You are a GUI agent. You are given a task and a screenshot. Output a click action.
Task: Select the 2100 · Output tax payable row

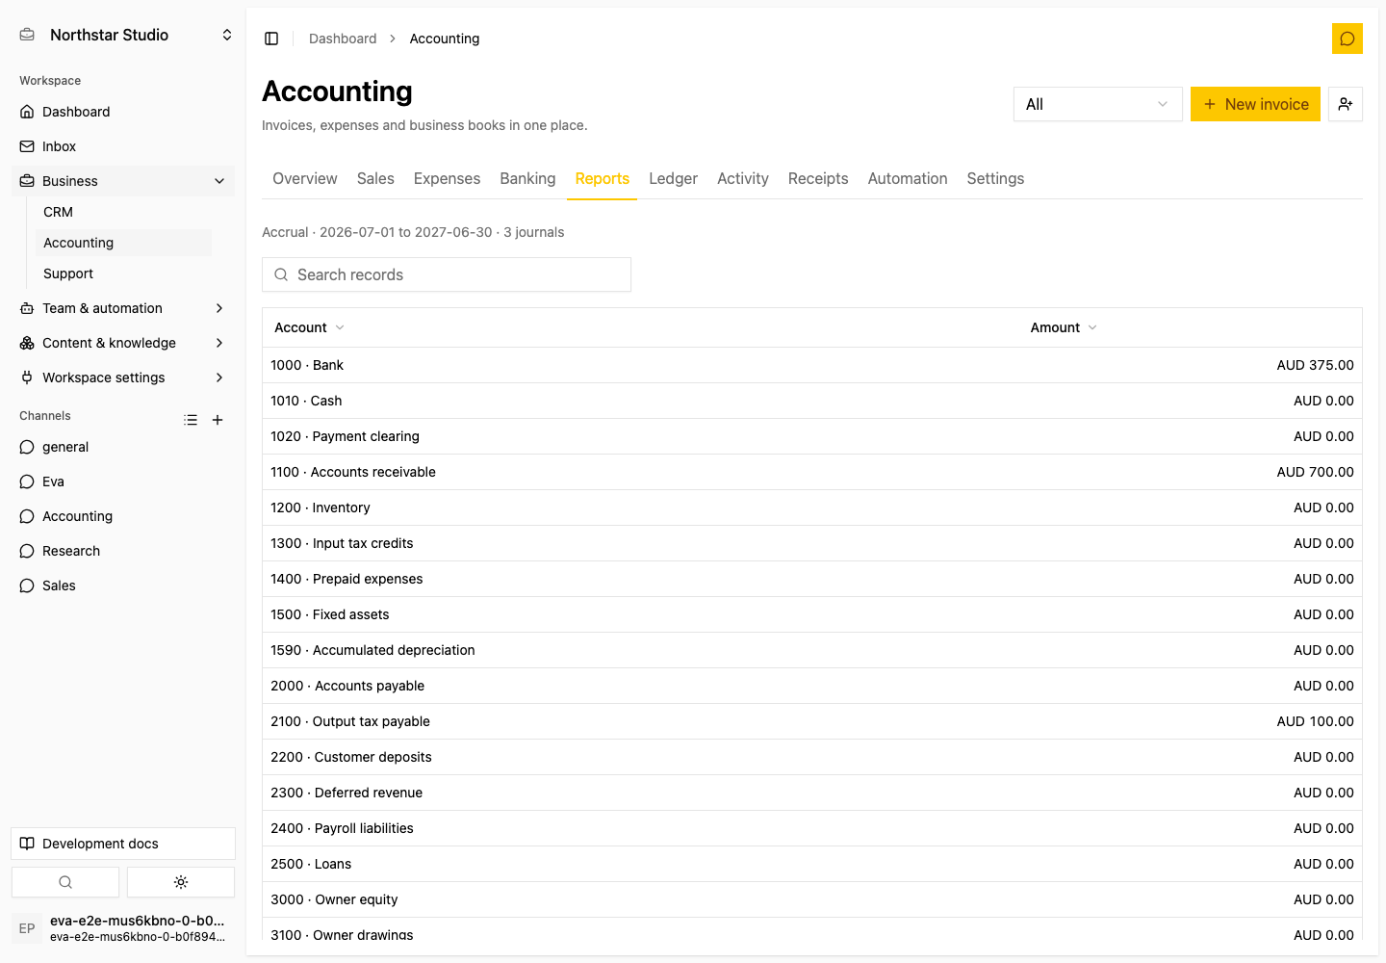point(812,721)
